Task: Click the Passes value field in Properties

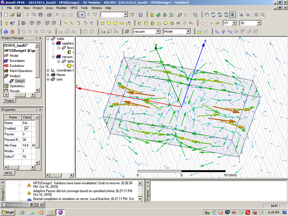Action: 27,134
